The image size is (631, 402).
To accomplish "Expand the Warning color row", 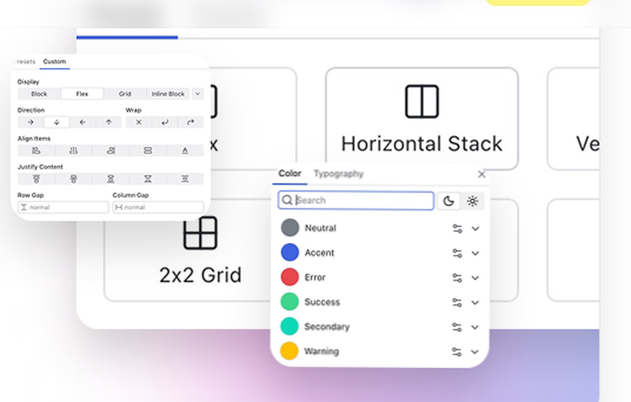I will click(475, 352).
